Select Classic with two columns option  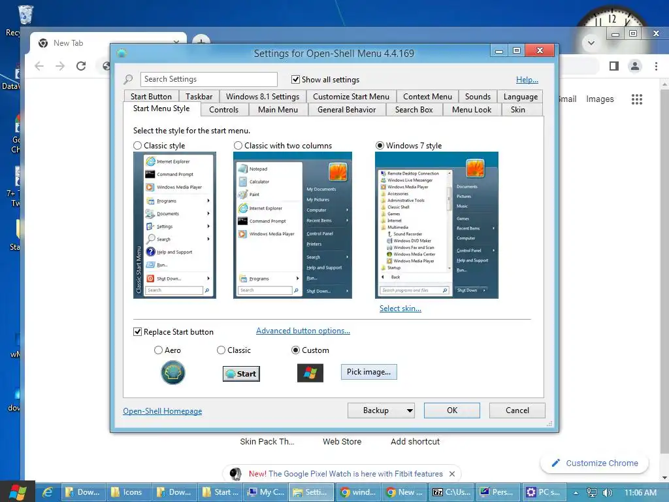238,146
